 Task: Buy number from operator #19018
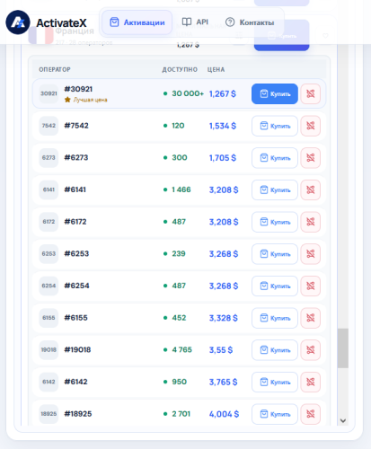click(275, 350)
